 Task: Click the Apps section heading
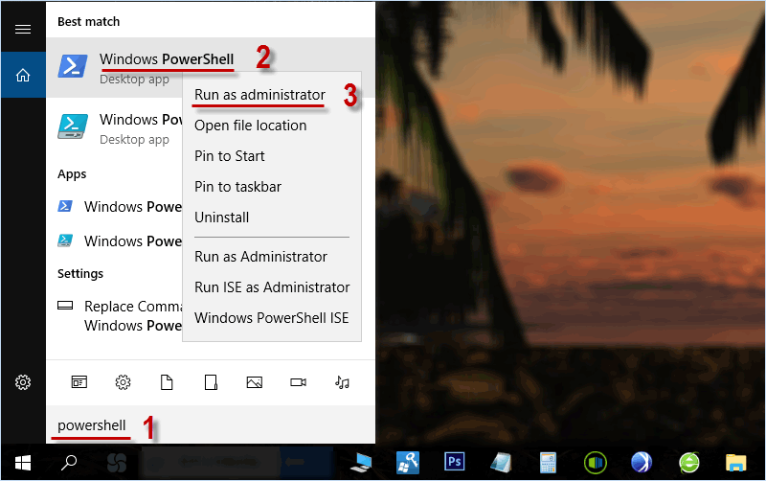[72, 174]
